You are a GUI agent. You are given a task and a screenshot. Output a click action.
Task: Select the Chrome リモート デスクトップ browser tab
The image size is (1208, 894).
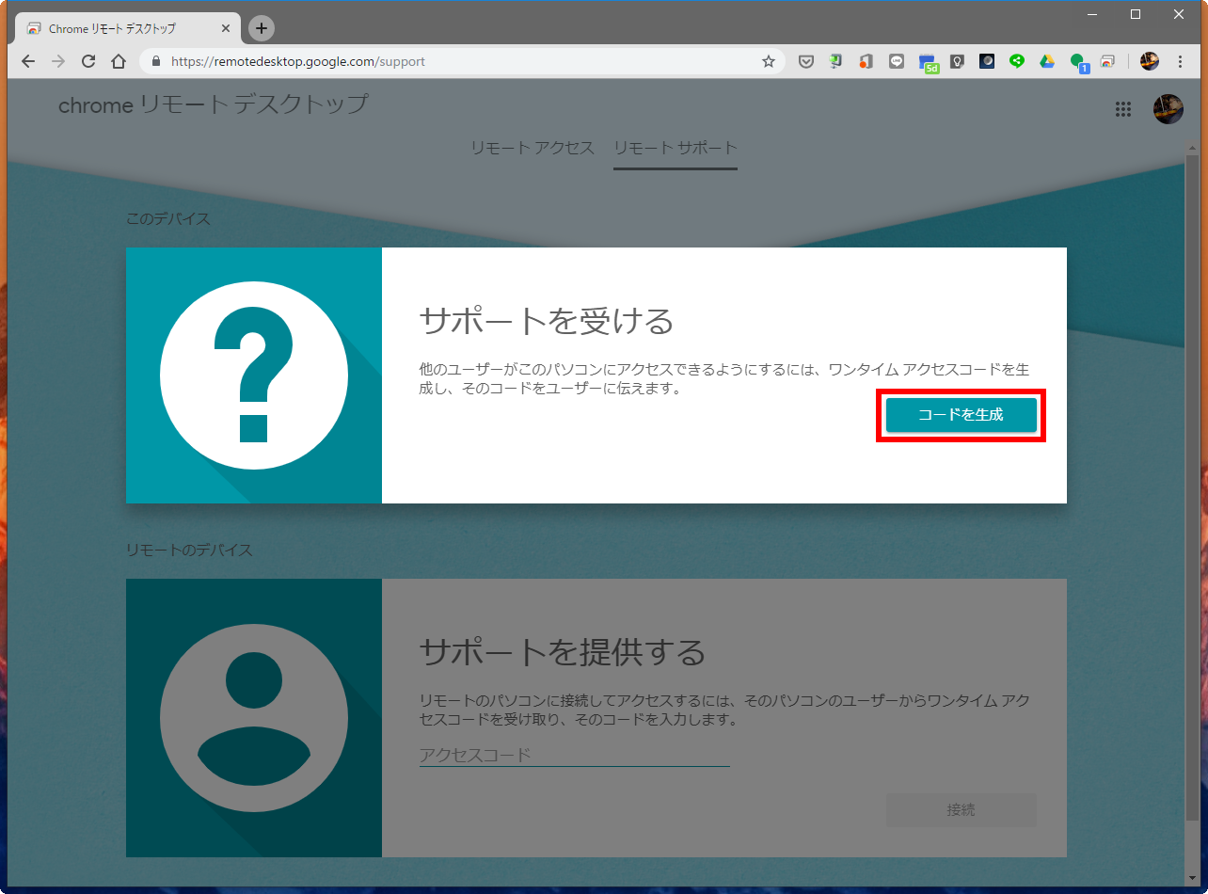(x=130, y=28)
